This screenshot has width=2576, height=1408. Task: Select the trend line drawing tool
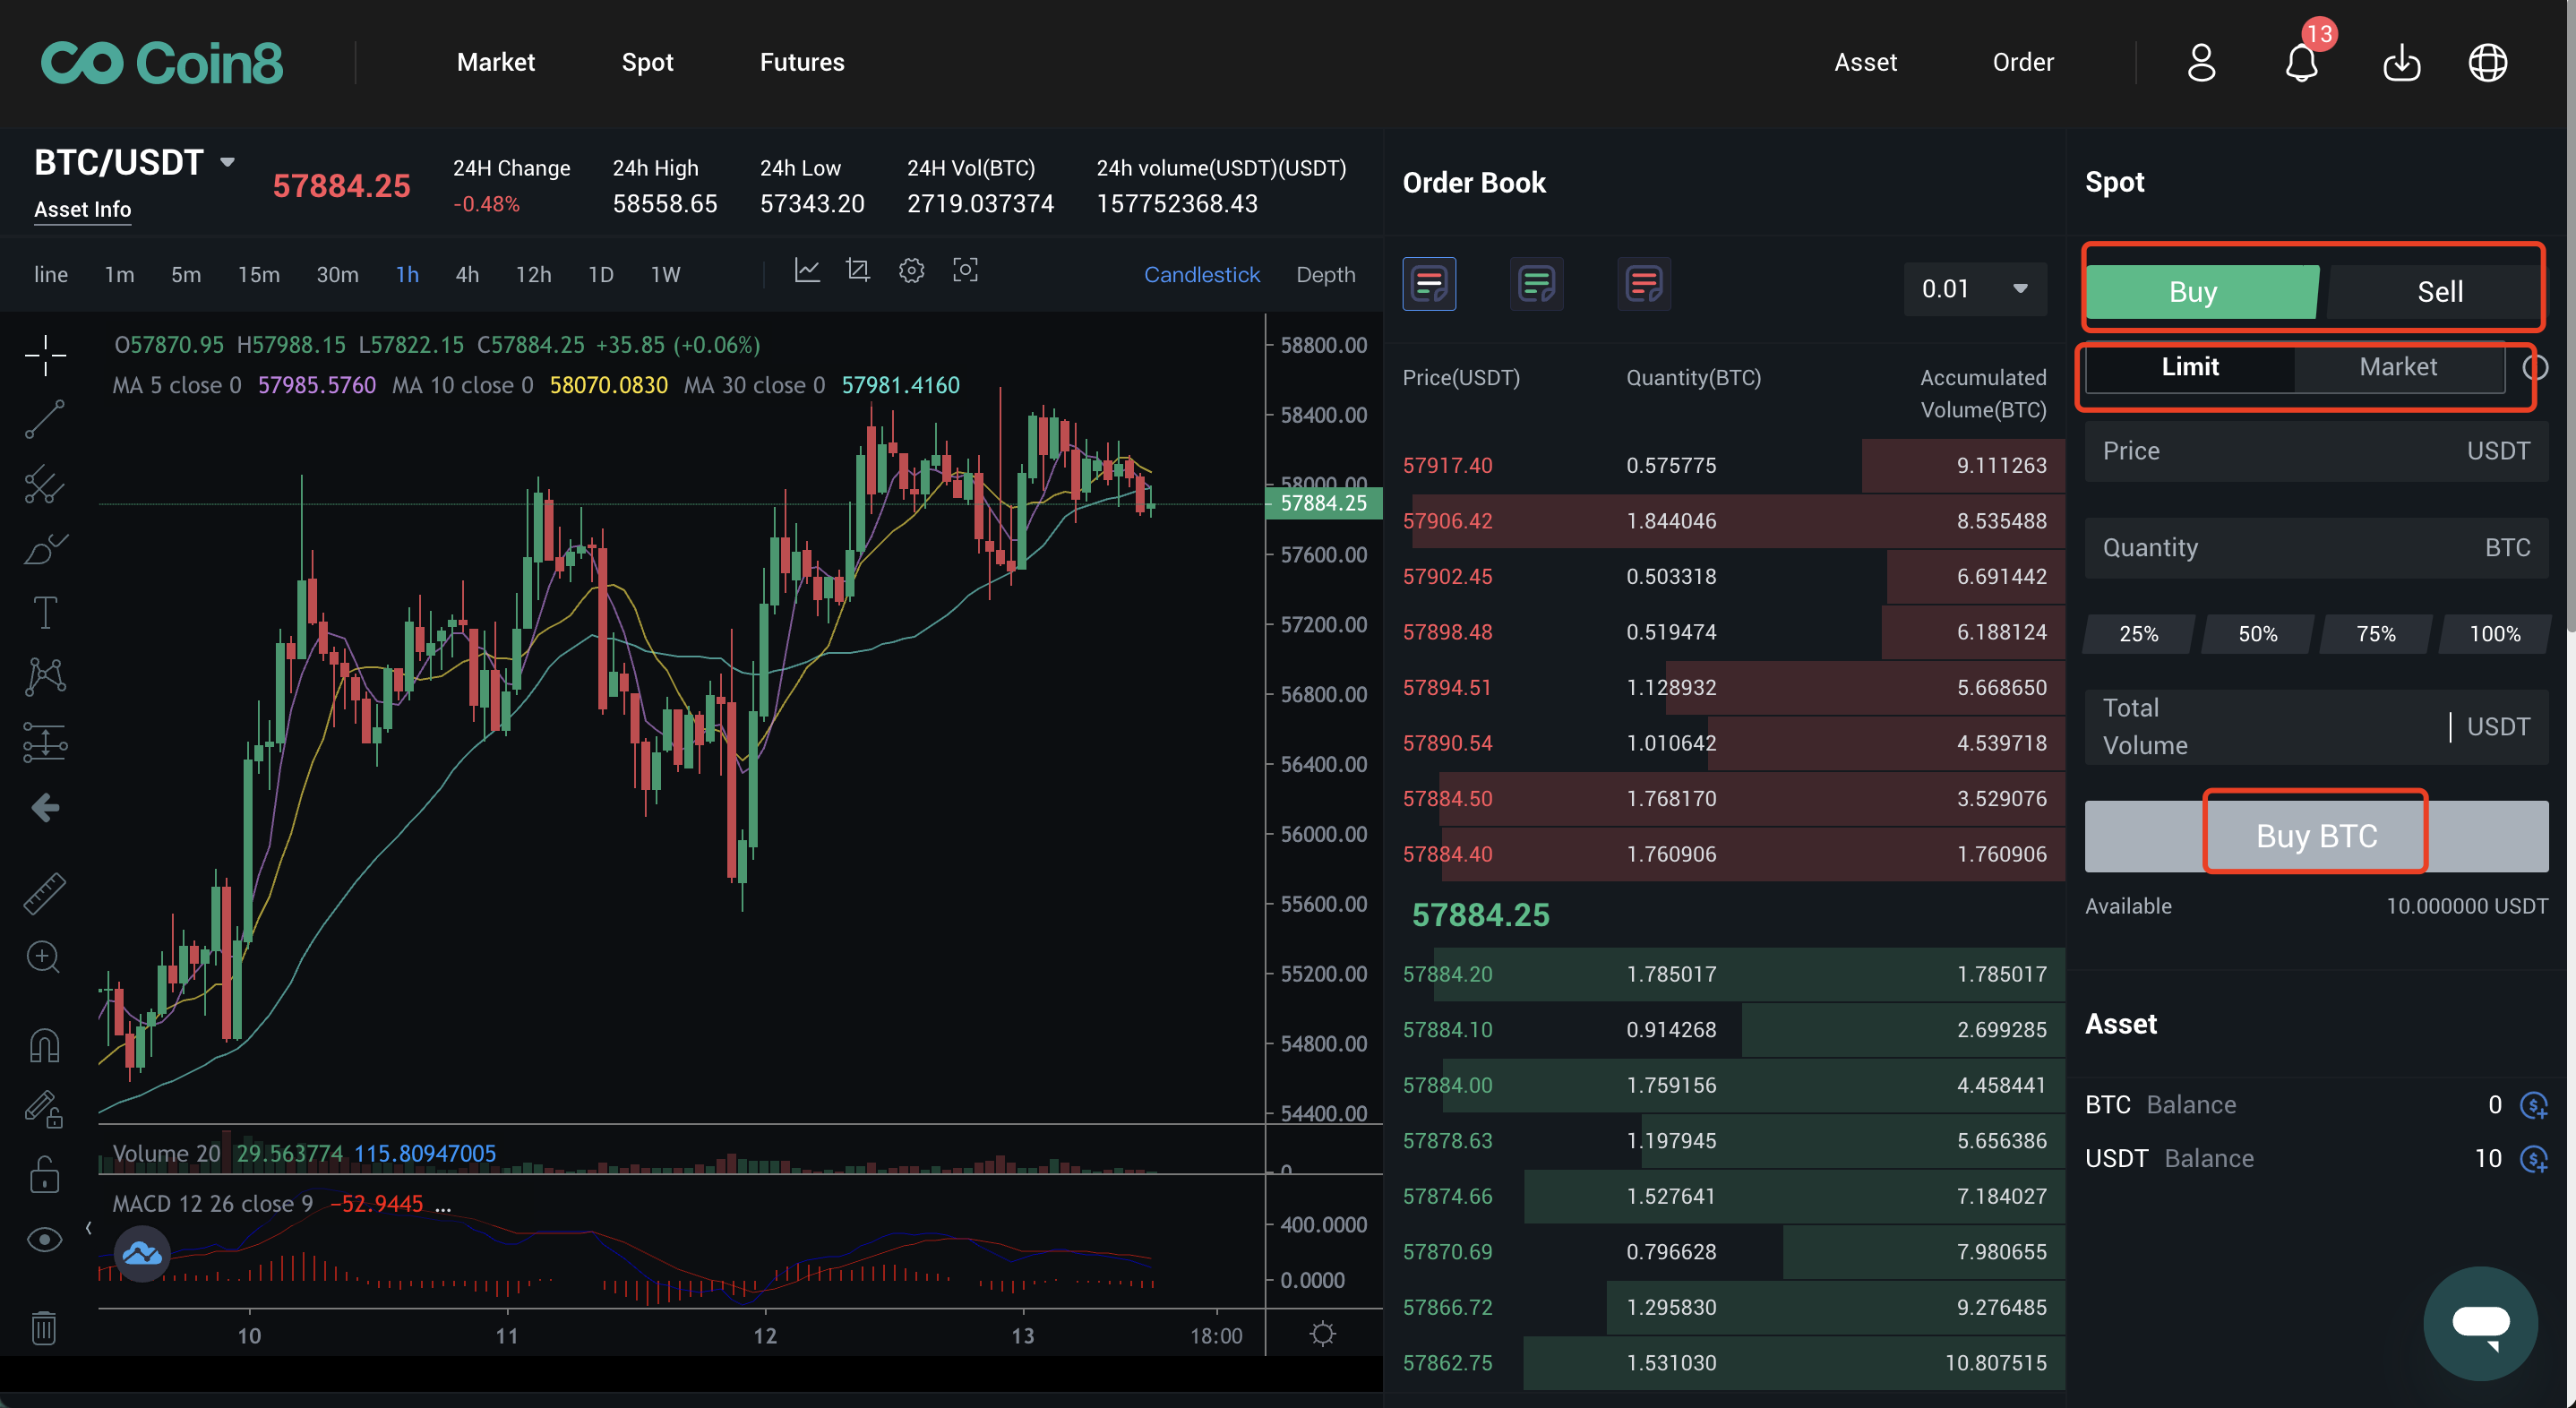(45, 419)
